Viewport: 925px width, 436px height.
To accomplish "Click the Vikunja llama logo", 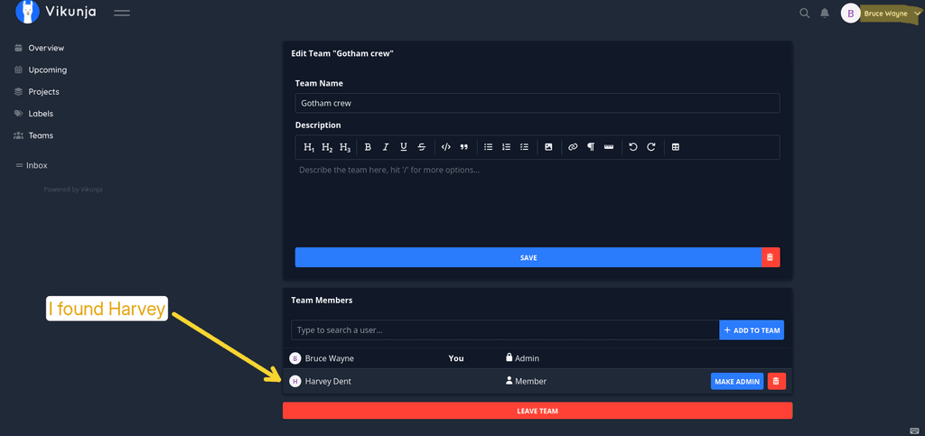I will click(x=27, y=12).
